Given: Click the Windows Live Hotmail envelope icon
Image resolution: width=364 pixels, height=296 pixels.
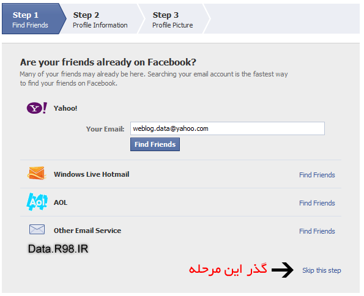Looking at the screenshot, I should pos(37,173).
